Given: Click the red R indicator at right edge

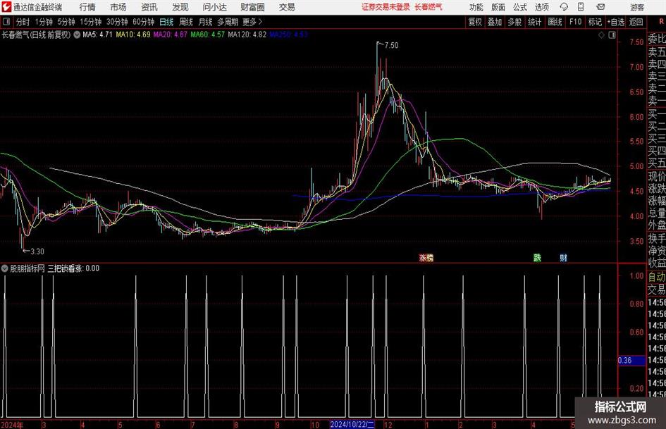Looking at the screenshot, I should pyautogui.click(x=661, y=22).
